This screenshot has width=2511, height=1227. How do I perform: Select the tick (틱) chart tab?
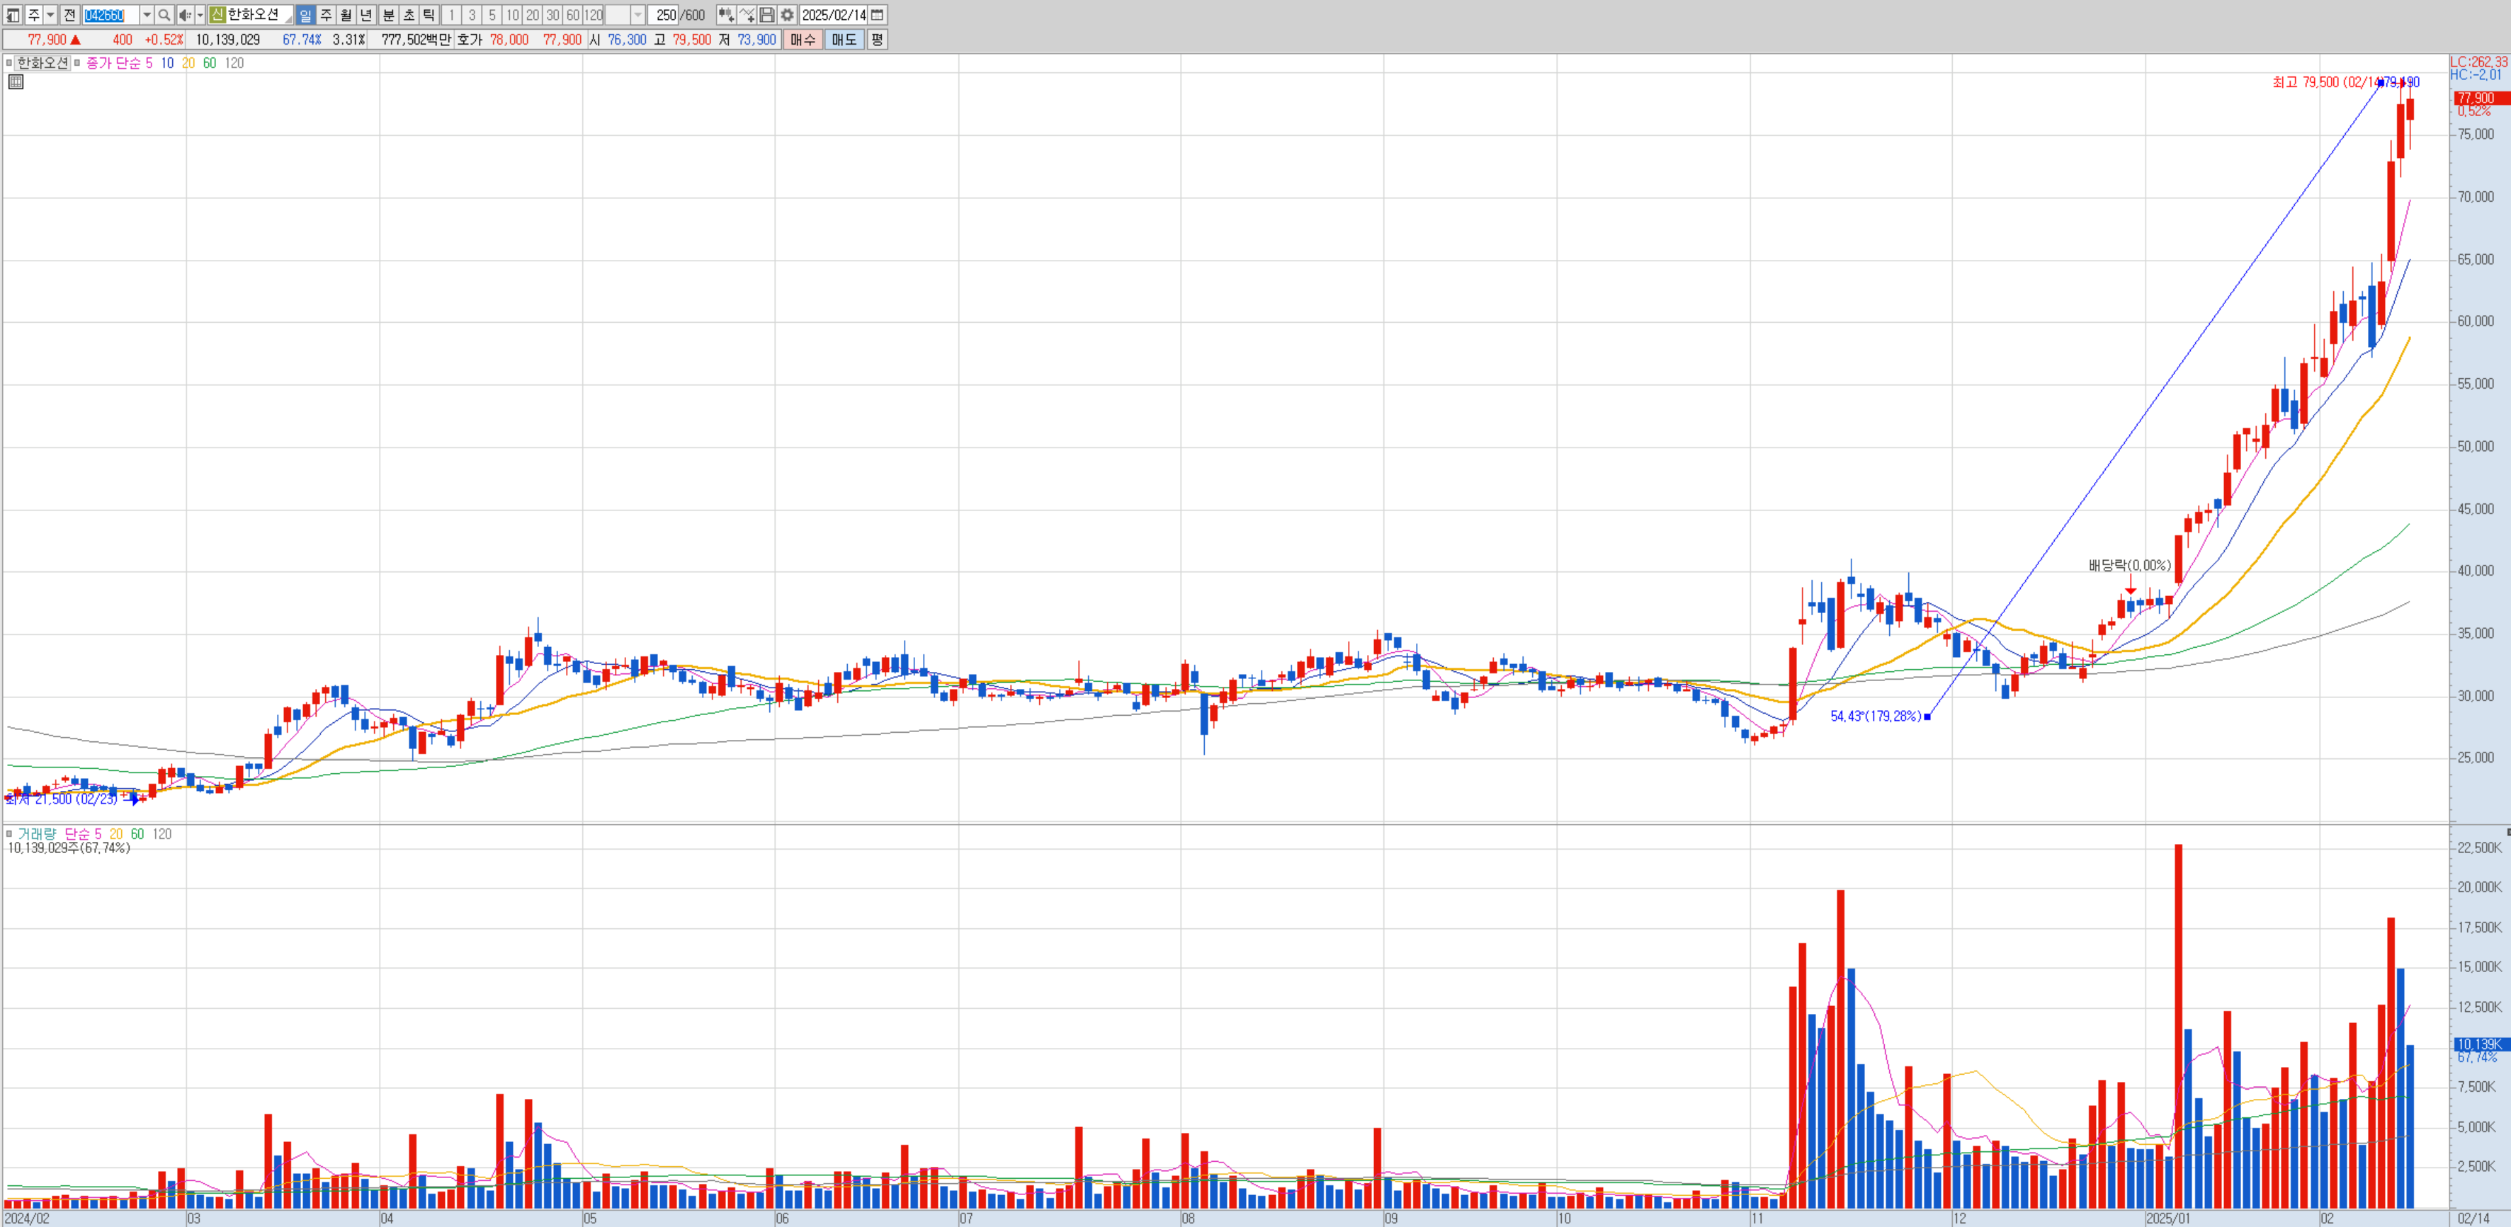[429, 15]
